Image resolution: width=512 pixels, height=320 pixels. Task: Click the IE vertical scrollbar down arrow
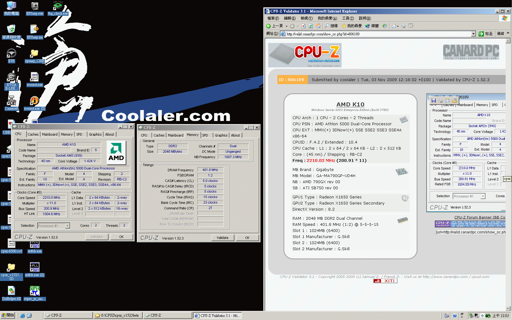(508, 308)
